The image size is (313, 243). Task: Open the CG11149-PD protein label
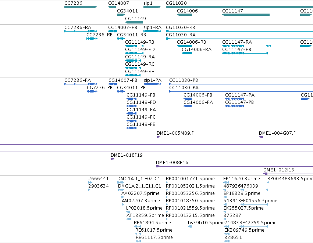141,102
